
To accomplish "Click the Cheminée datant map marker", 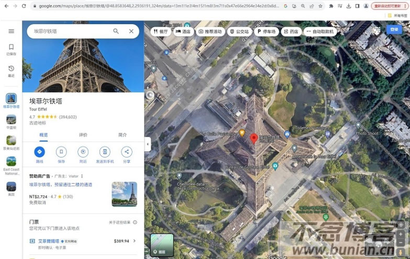I will coord(179,176).
